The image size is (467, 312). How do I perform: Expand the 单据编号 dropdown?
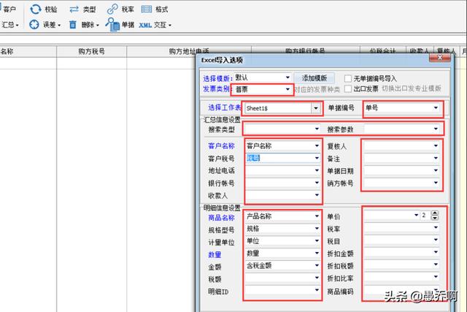coord(436,108)
